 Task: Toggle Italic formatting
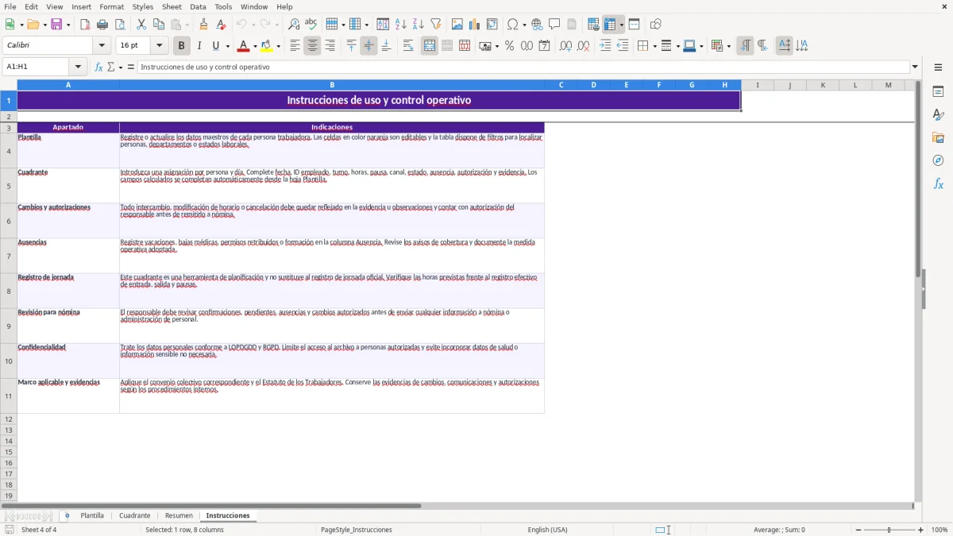click(x=199, y=46)
